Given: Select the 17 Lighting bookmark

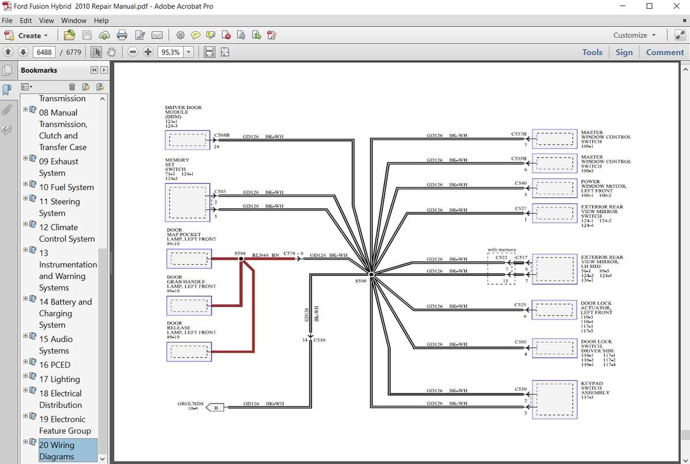Looking at the screenshot, I should 59,379.
